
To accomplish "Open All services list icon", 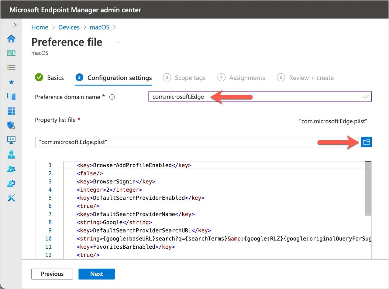I will click(11, 68).
